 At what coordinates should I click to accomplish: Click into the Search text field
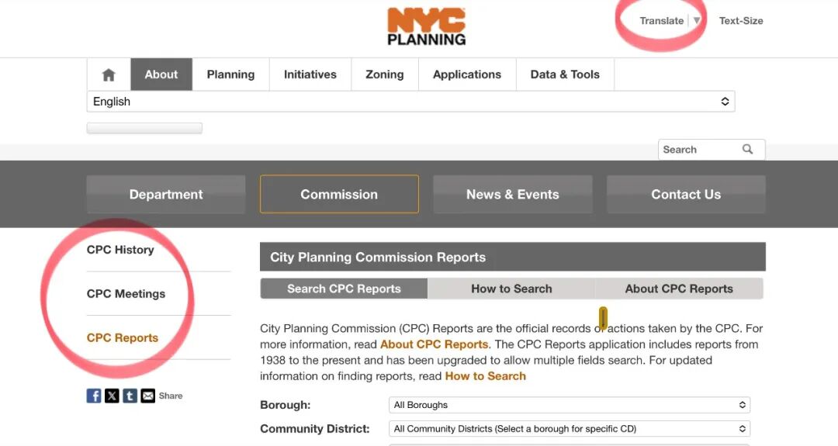[698, 150]
